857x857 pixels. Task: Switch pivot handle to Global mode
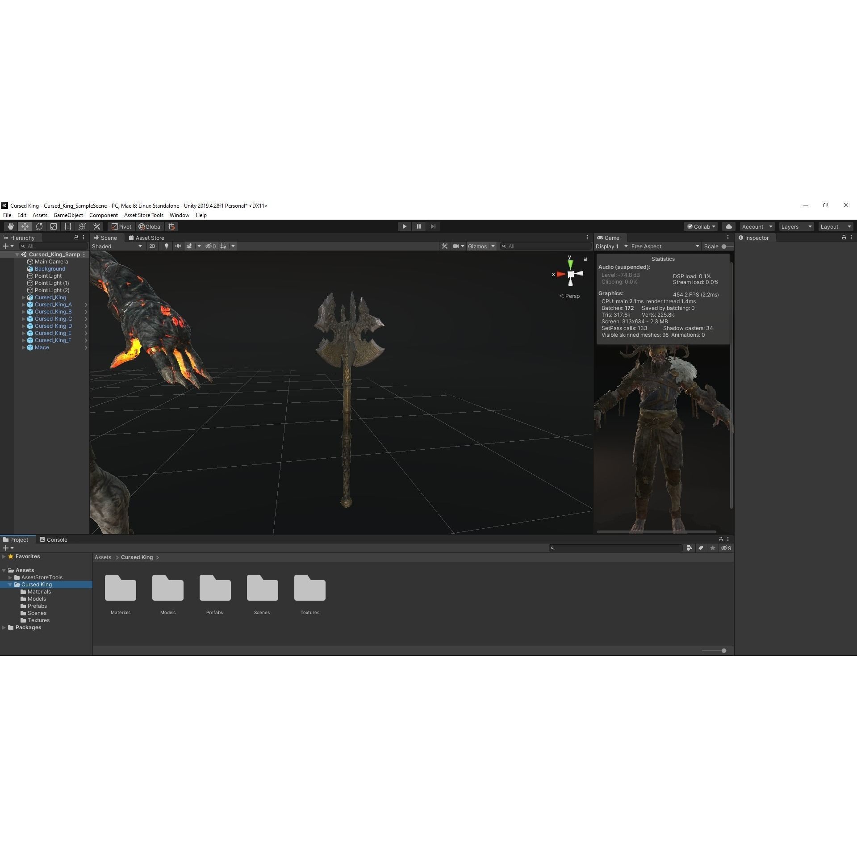150,226
